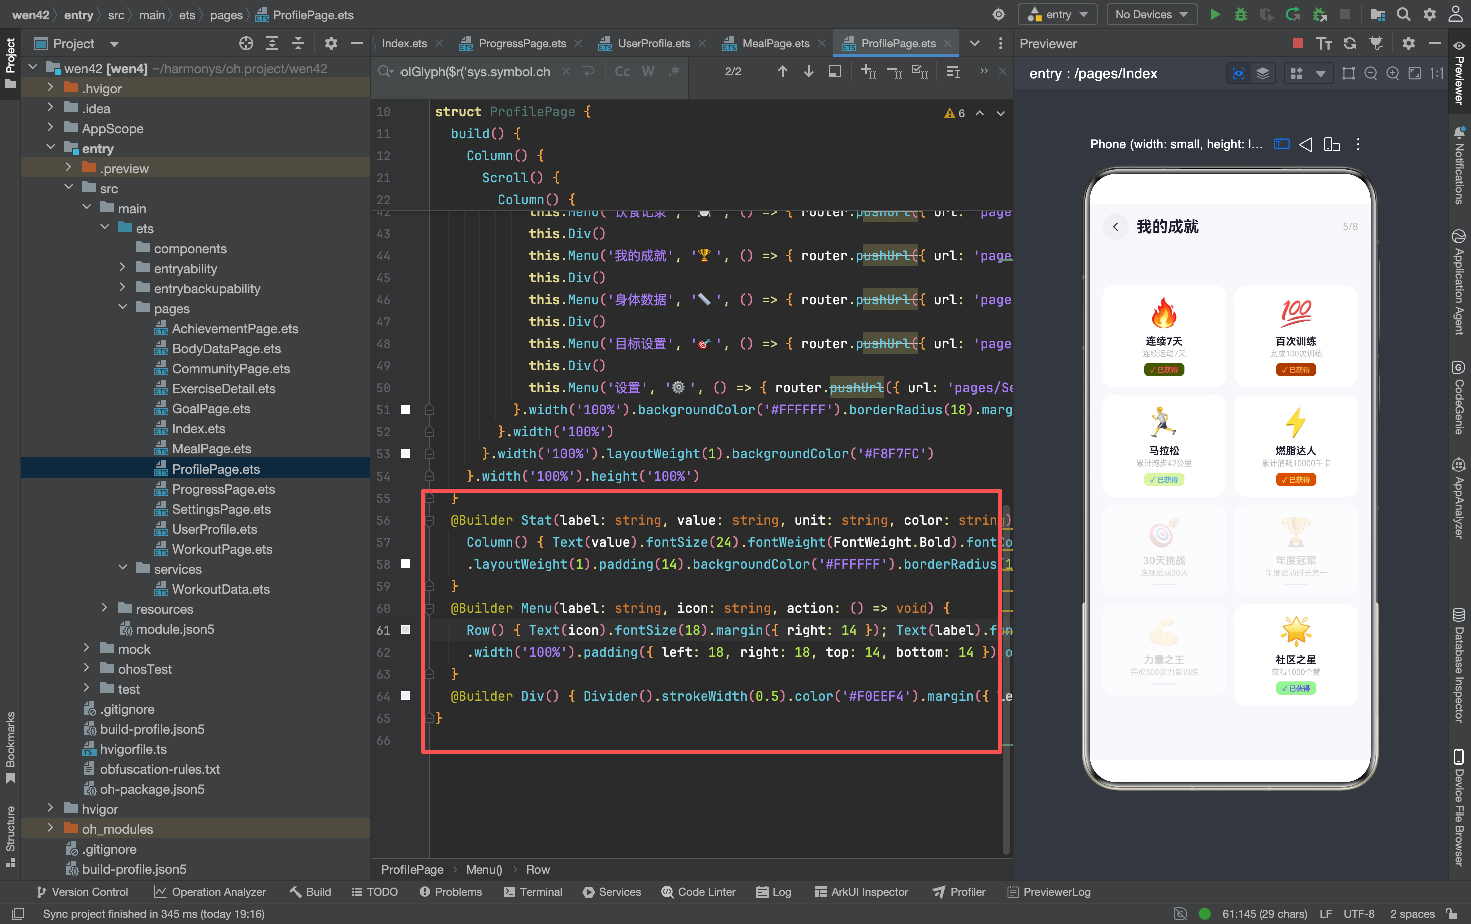Viewport: 1471px width, 924px height.
Task: Click the search text input field
Action: (475, 72)
